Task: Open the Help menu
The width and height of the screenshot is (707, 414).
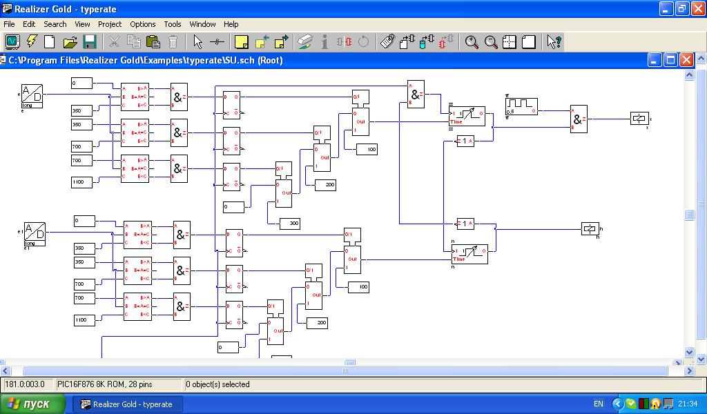Action: (231, 24)
